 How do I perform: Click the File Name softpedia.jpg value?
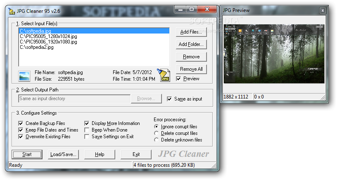click(70, 72)
